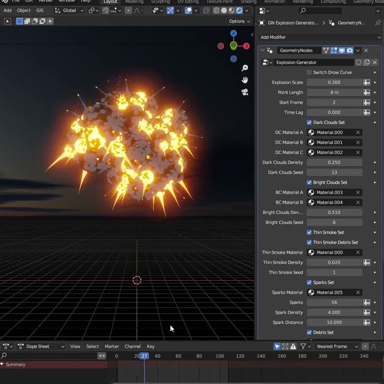The height and width of the screenshot is (384, 384).
Task: Select material preview shading mode
Action: click(231, 11)
